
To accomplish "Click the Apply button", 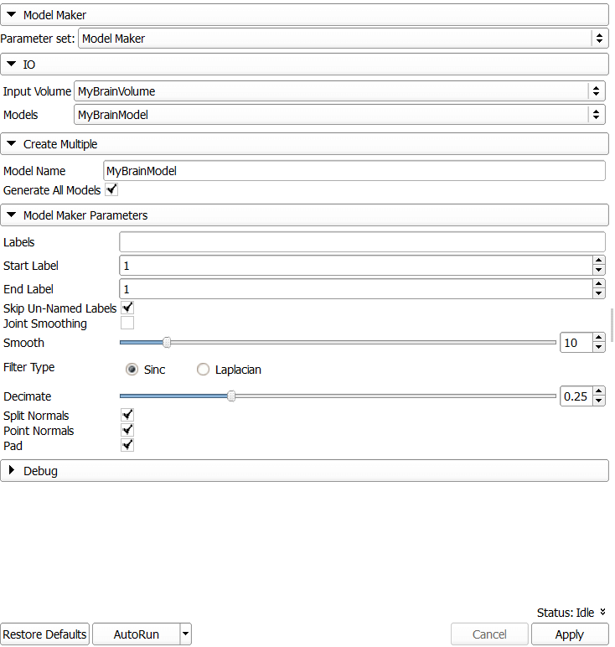I will (570, 634).
